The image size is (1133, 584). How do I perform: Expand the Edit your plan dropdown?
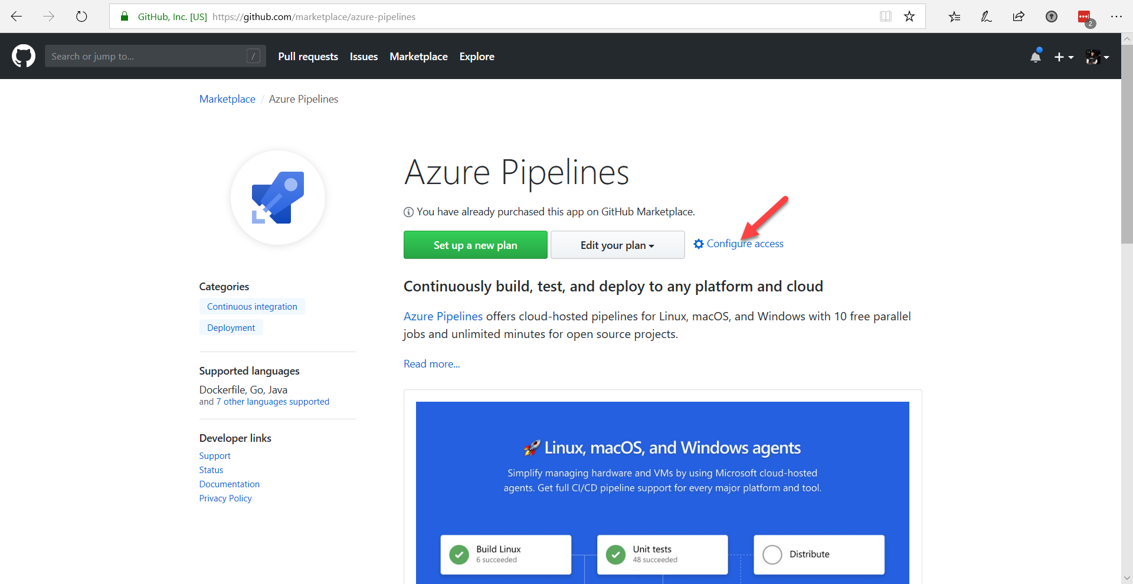pos(617,245)
